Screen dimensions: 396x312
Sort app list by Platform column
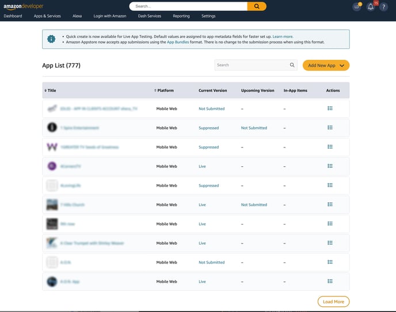point(164,90)
